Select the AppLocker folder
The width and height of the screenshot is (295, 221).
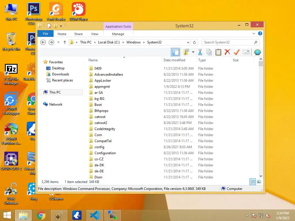(x=103, y=81)
